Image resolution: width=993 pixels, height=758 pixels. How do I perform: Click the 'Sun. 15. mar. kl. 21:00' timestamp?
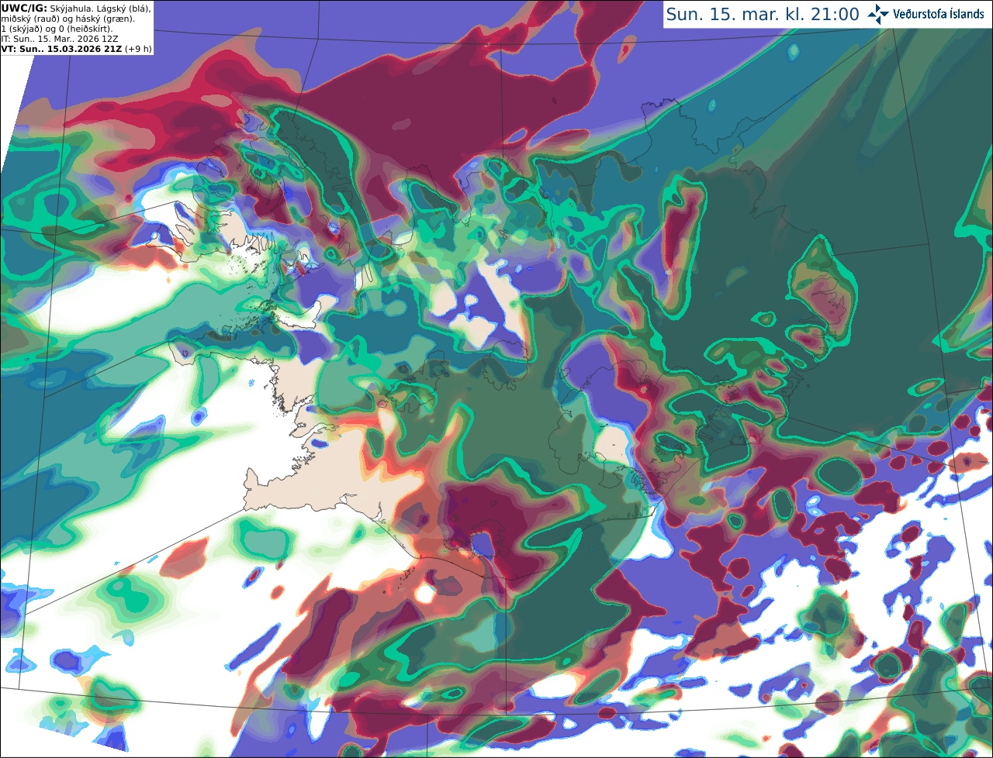[763, 15]
